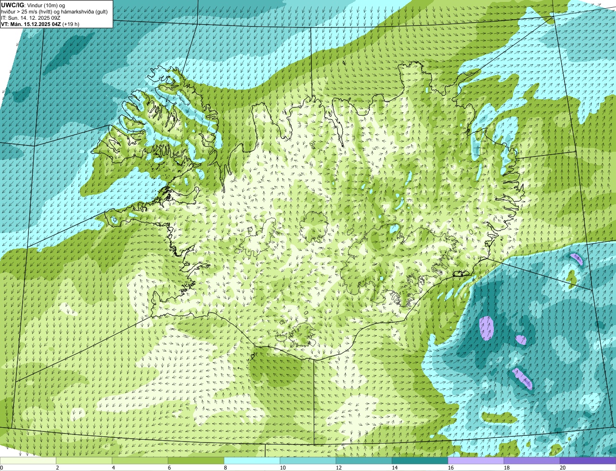This screenshot has height=471, width=616.
Task: Select the above 20 m/s dark purple swatch
Action: [588, 460]
